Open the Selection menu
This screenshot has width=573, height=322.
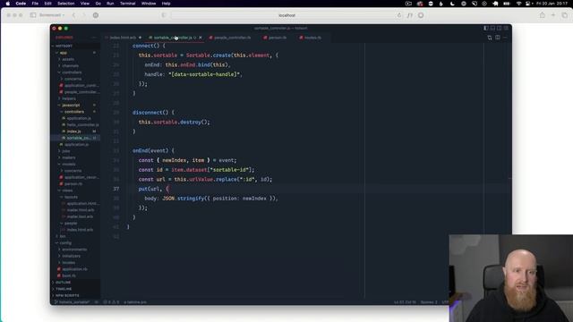[66, 4]
